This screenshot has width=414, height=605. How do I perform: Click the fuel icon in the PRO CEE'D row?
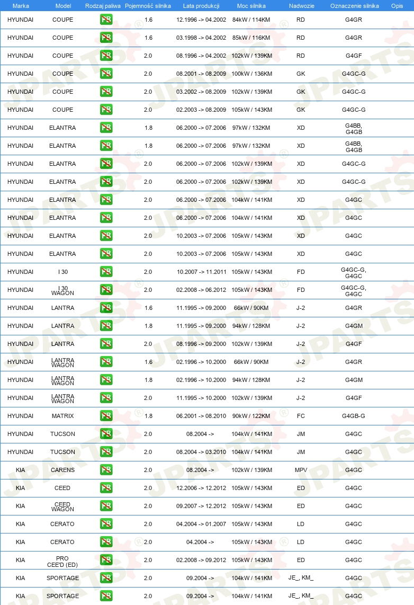106,560
